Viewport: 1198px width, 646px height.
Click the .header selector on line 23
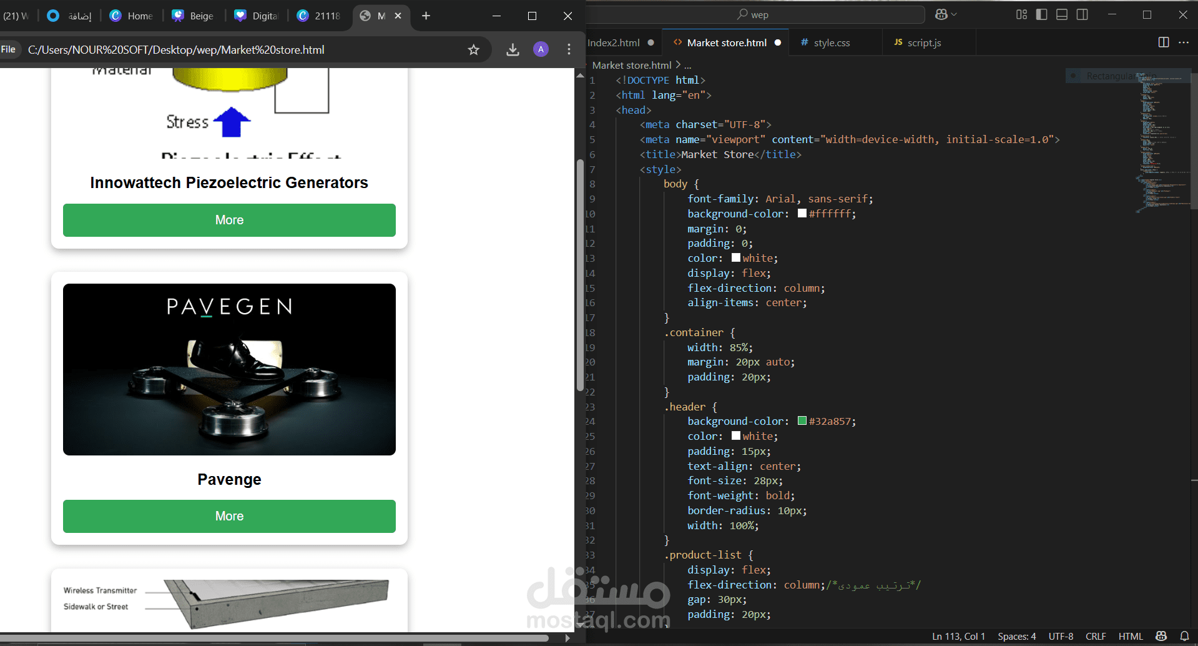[x=684, y=407]
